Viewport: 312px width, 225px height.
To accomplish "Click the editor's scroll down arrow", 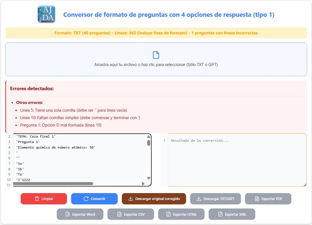I will pyautogui.click(x=149, y=178).
